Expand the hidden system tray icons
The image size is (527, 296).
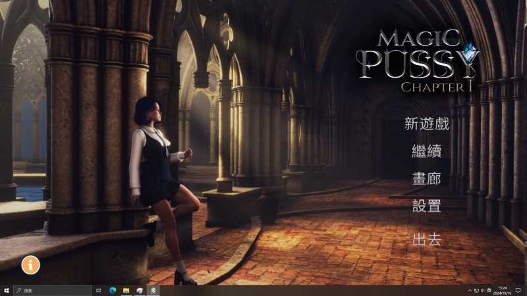[470, 291]
